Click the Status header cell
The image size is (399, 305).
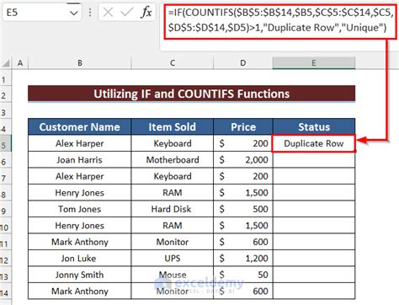tap(314, 127)
